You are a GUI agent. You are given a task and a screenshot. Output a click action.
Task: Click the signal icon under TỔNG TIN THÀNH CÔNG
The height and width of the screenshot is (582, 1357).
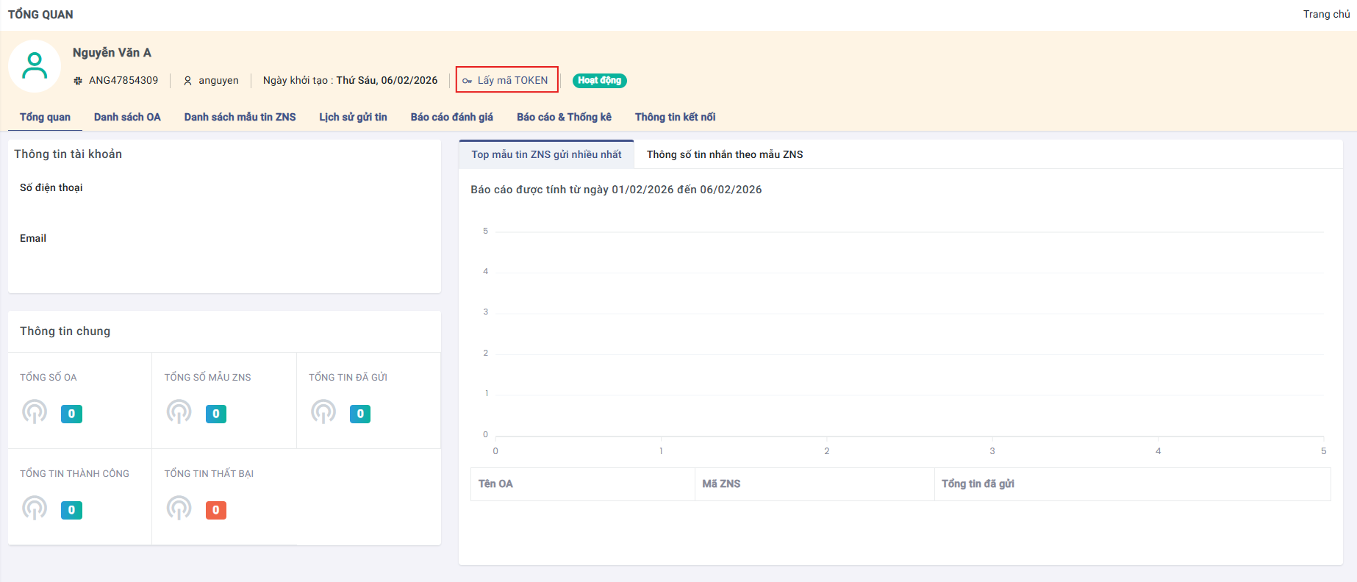(x=35, y=509)
